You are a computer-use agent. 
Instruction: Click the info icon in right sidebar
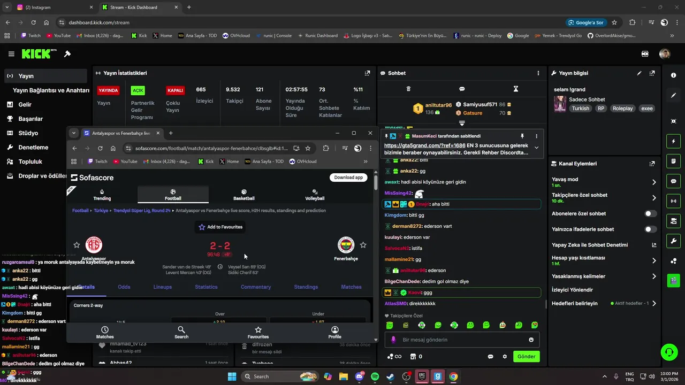[673, 75]
